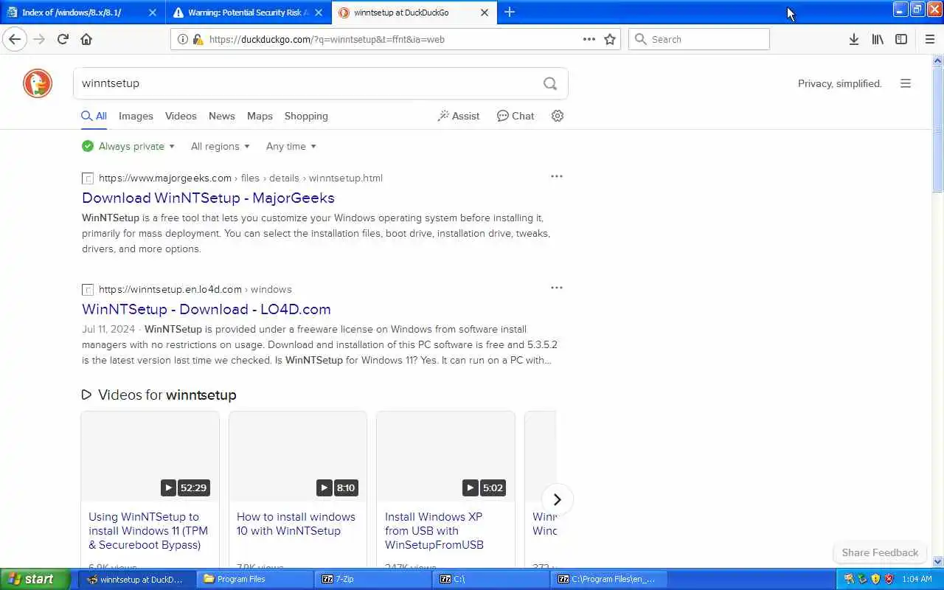Switch to Warning: Potential Security Risk tab

pos(249,13)
